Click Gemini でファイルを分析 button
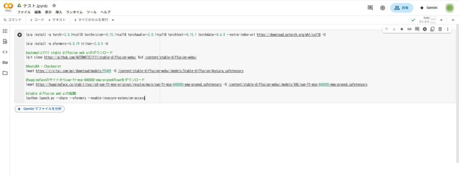The image size is (459, 175). click(x=39, y=109)
